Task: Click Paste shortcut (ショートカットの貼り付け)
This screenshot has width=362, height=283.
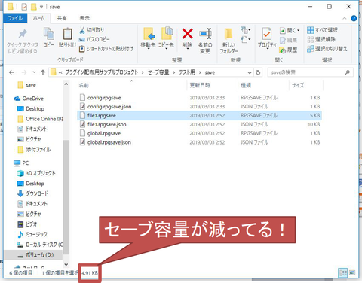Action: pos(106,49)
